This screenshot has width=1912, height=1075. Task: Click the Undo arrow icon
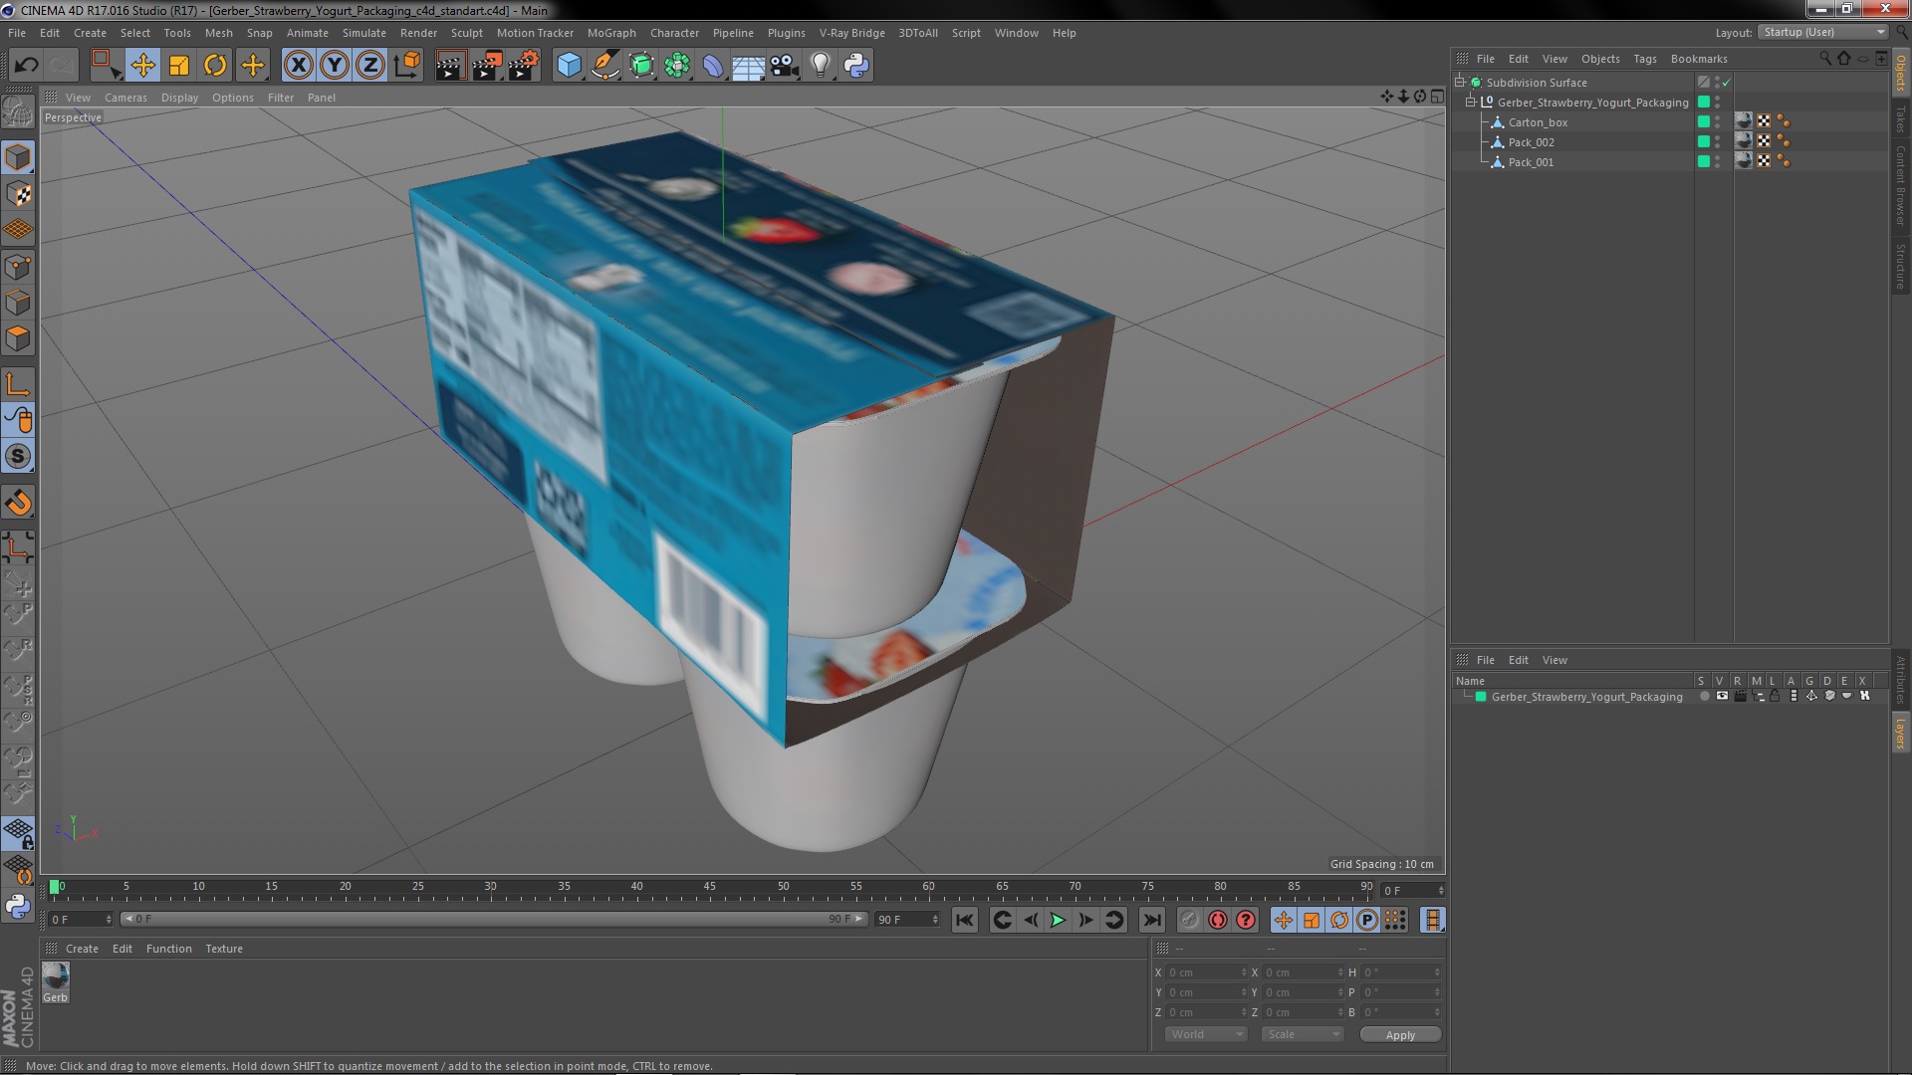pos(26,66)
